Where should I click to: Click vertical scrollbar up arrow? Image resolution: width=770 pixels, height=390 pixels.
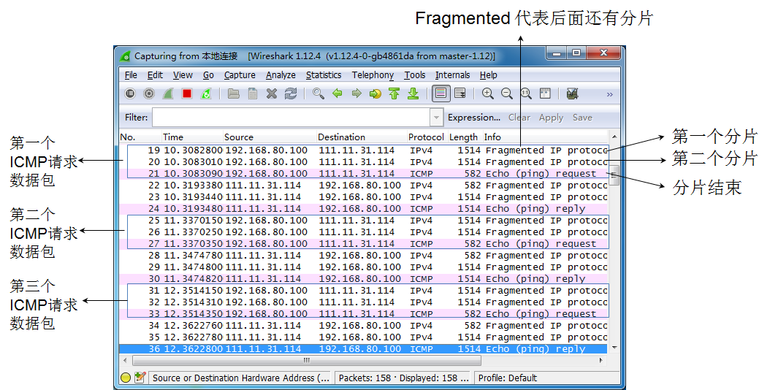click(614, 137)
